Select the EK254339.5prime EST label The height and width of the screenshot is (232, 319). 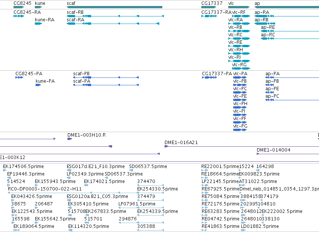tap(158, 211)
